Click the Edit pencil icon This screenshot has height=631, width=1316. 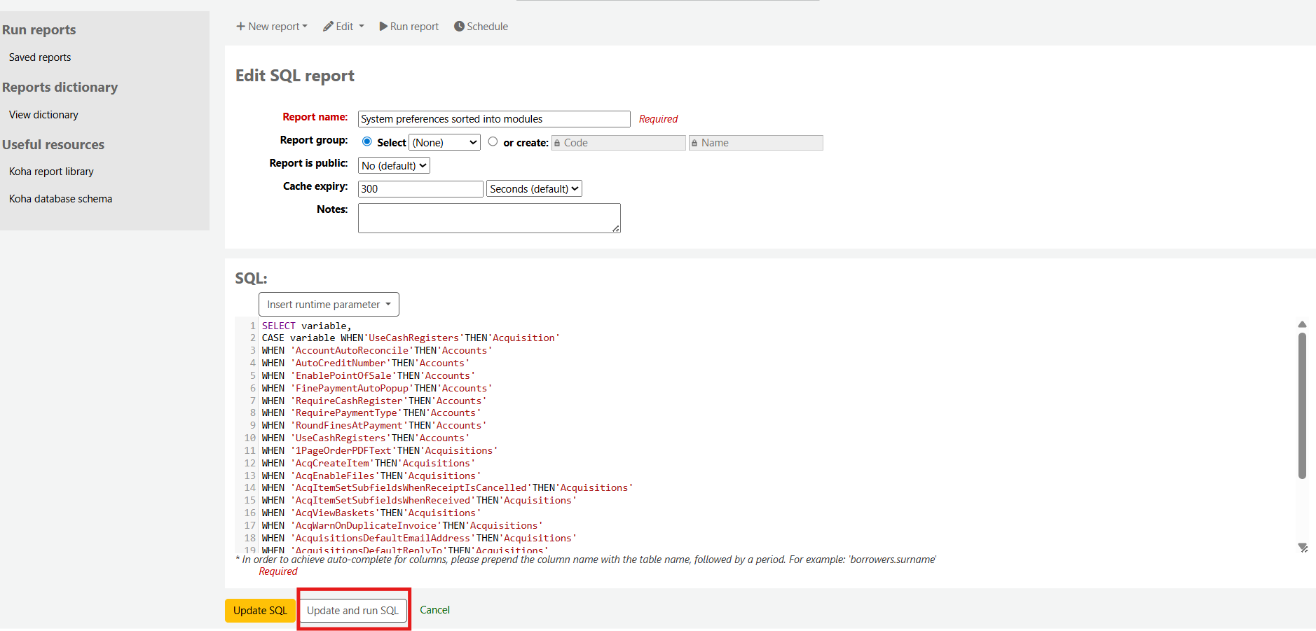pos(328,27)
